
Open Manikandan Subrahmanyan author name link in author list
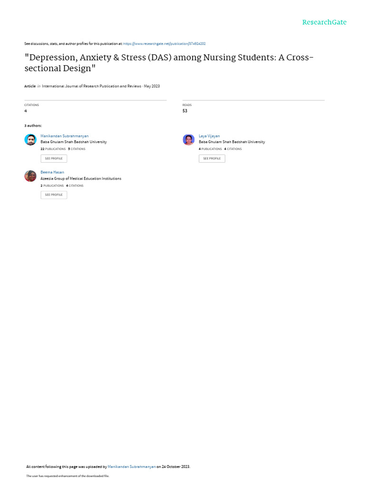pos(65,136)
